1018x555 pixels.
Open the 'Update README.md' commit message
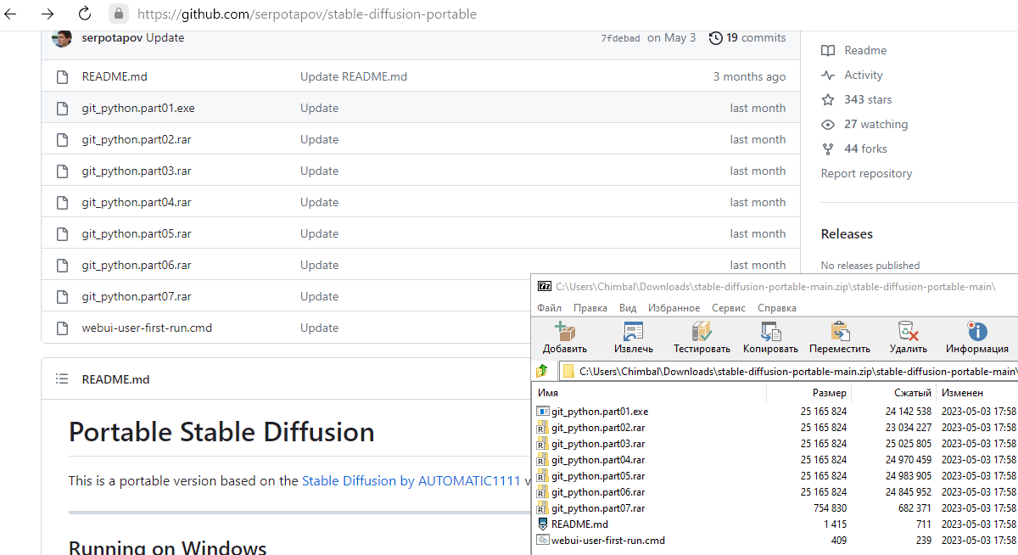pyautogui.click(x=354, y=76)
